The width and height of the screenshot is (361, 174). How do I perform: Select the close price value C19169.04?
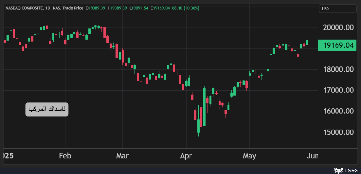[161, 8]
